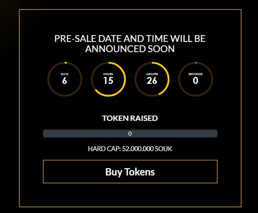Click the Token Raised heading
The height and width of the screenshot is (213, 258).
(x=130, y=118)
